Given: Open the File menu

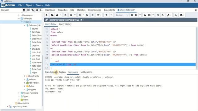Looking at the screenshot, I should point(21,5).
